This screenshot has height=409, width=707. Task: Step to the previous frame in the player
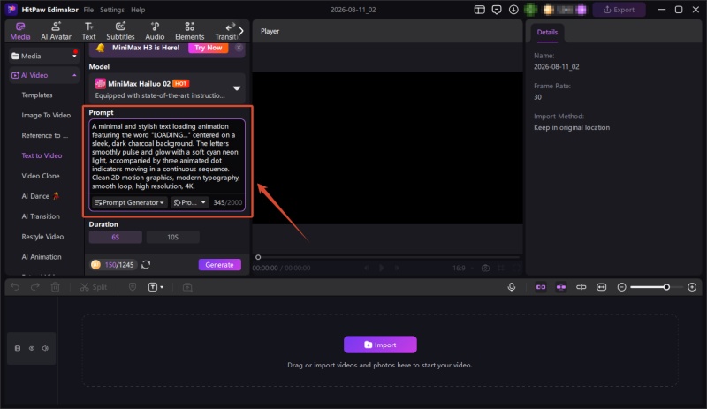click(367, 268)
